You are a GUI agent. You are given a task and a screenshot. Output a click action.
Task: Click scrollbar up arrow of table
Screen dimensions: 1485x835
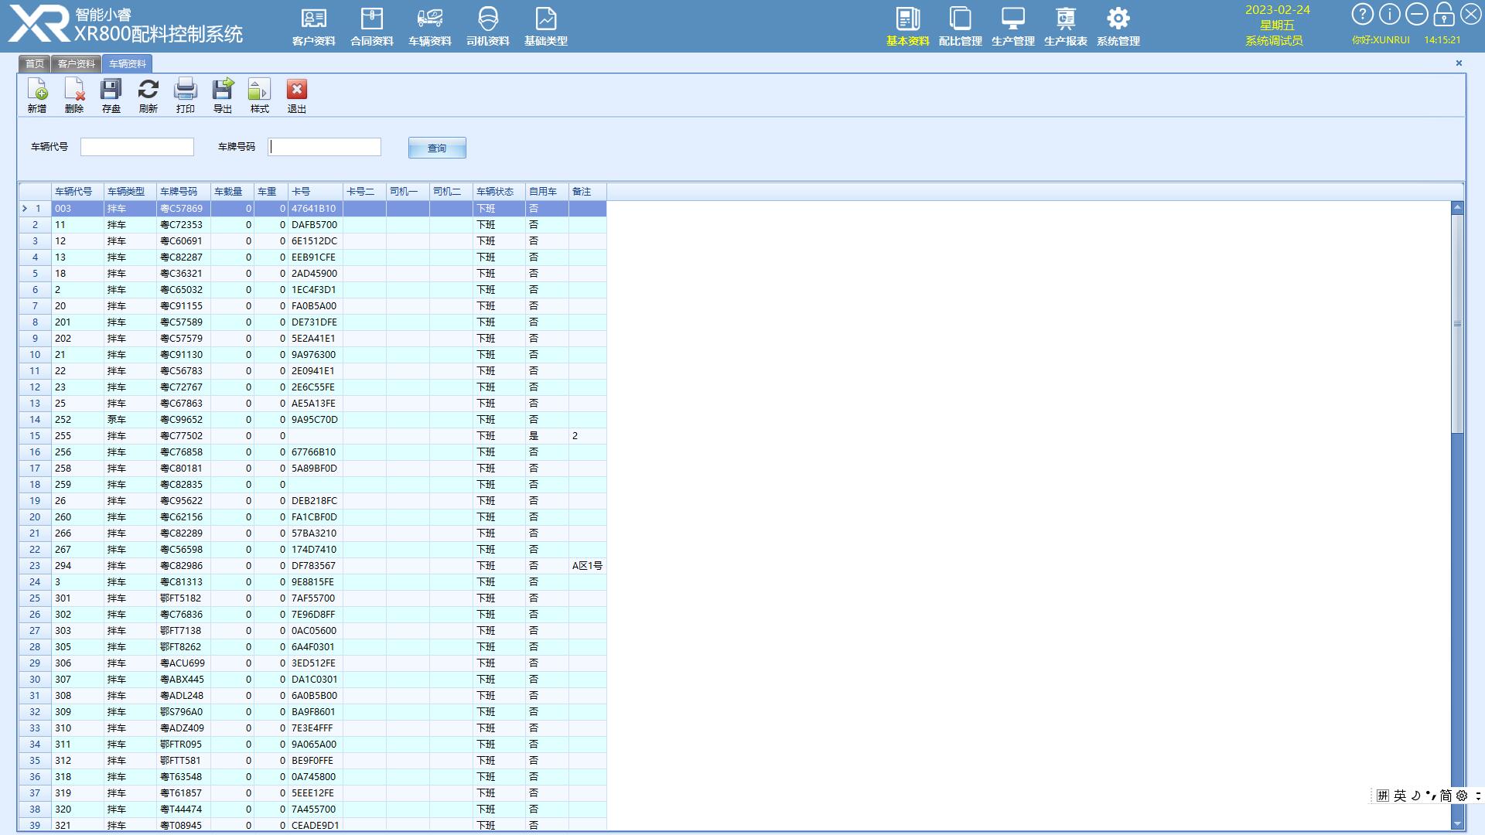1457,207
